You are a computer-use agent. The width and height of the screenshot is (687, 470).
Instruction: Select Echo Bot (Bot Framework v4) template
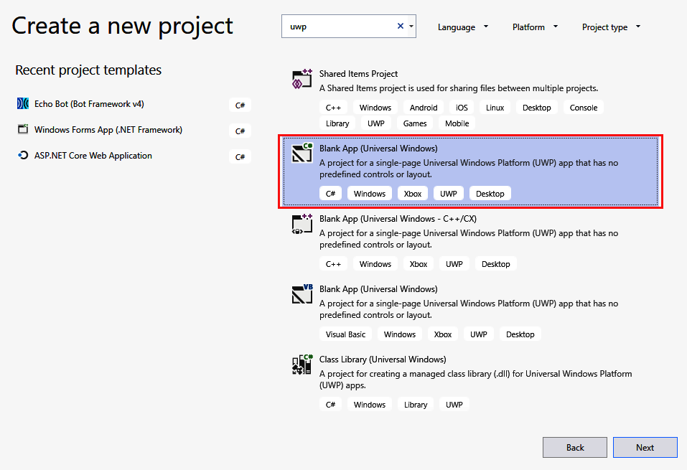(x=89, y=104)
